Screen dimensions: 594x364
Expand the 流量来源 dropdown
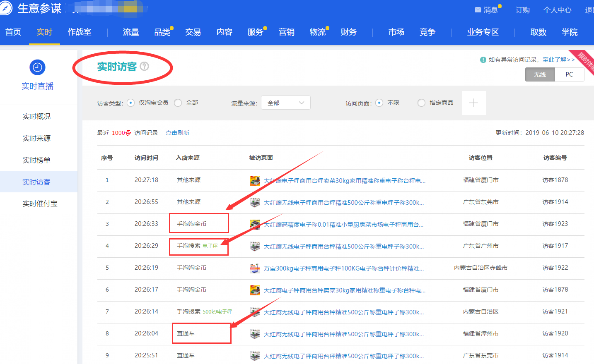[286, 103]
